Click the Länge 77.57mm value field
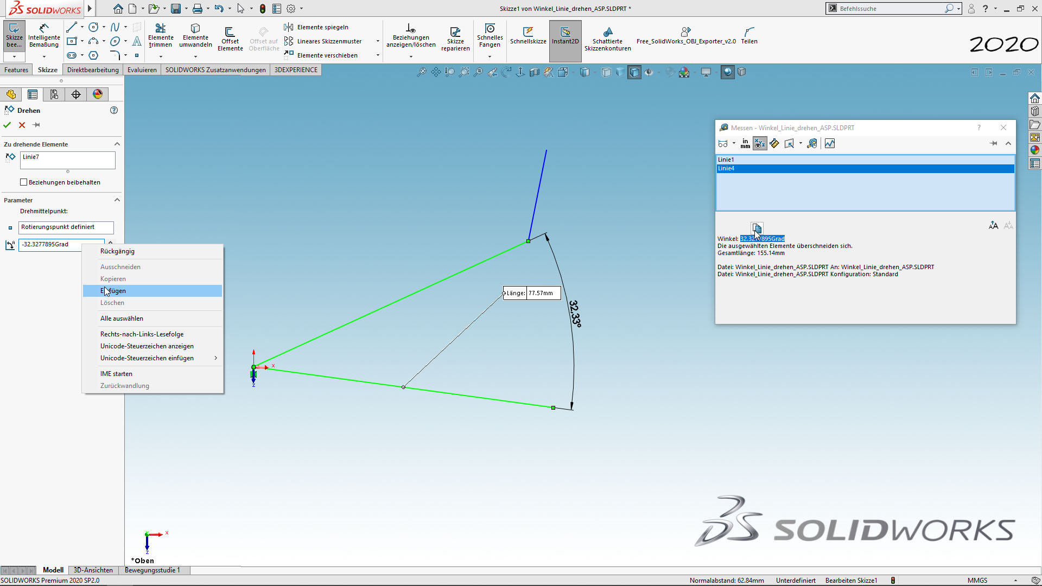The height and width of the screenshot is (586, 1042). pos(543,293)
